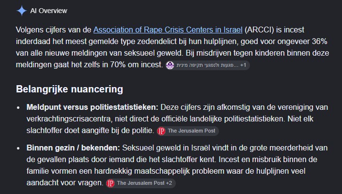Click the JP logo after 'bij de politie'
The width and height of the screenshot is (342, 194).
click(161, 131)
